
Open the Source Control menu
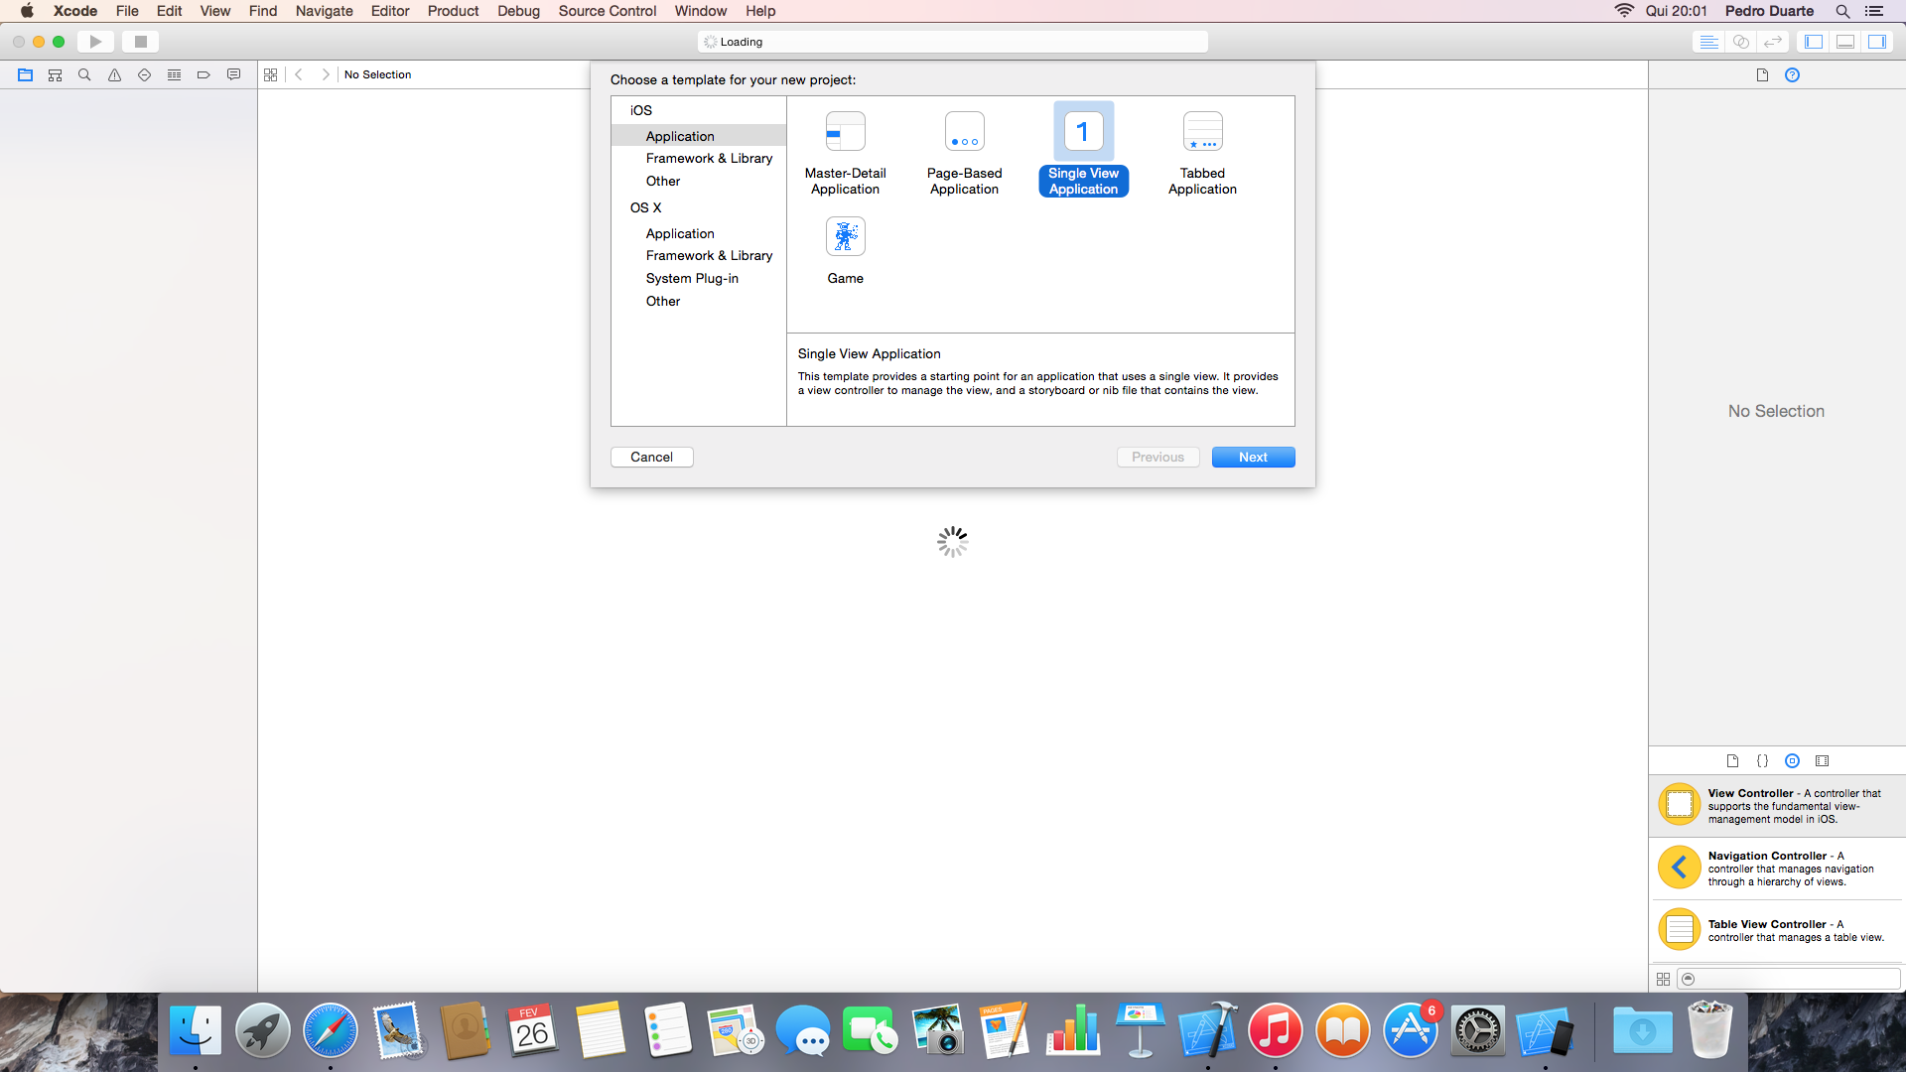tap(607, 11)
